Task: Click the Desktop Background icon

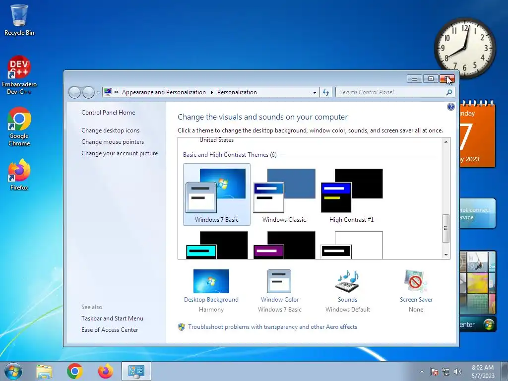Action: tap(211, 281)
